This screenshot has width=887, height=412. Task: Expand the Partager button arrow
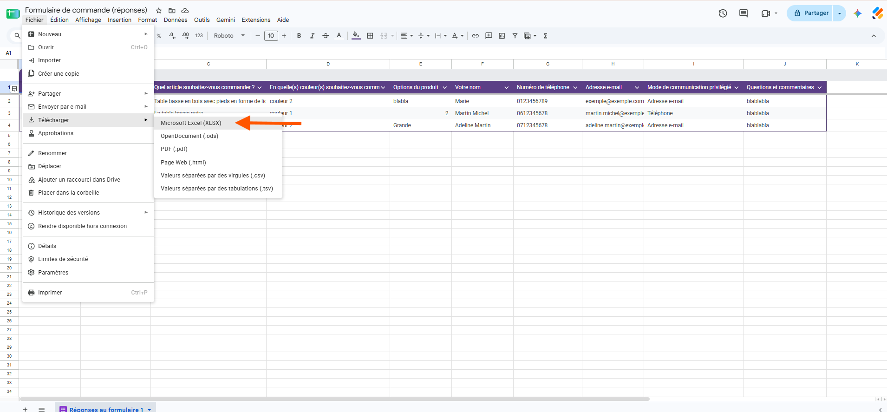pyautogui.click(x=839, y=13)
